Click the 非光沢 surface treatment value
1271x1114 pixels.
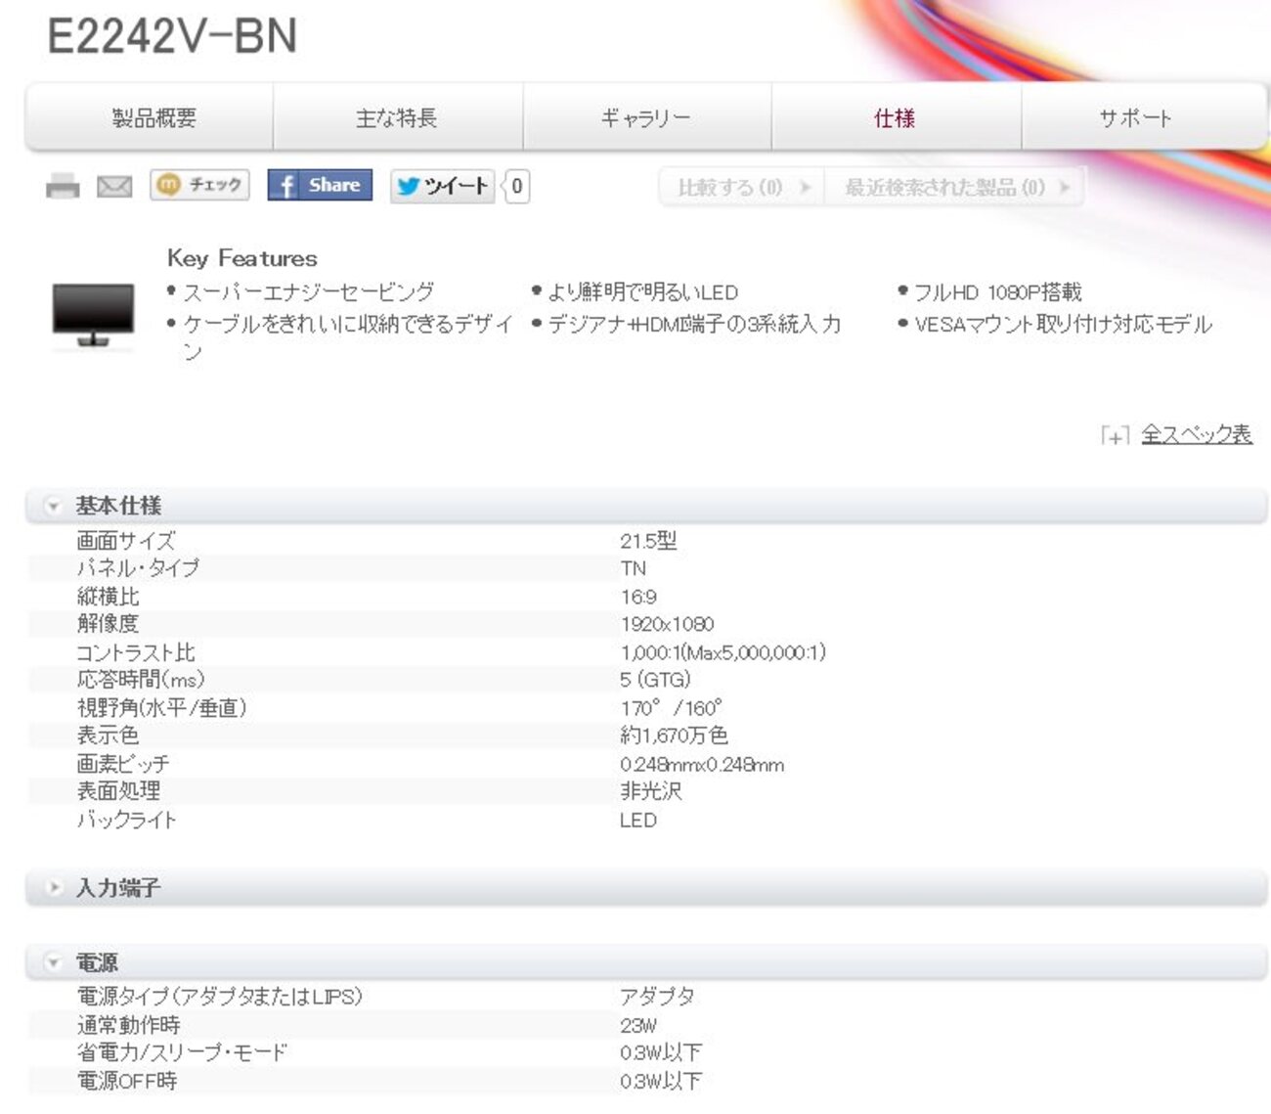pos(650,791)
